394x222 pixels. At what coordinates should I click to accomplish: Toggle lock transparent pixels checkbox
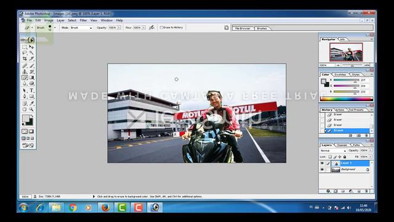click(x=330, y=157)
